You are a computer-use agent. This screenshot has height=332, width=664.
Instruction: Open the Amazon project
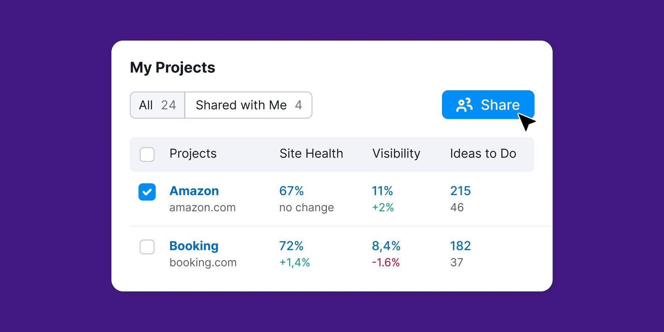click(194, 191)
